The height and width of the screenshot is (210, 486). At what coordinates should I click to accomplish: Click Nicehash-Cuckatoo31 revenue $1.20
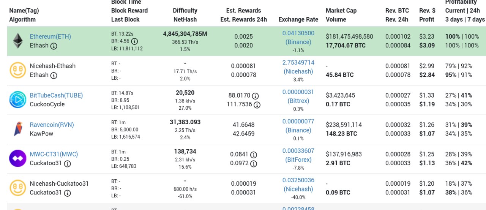coord(427,183)
